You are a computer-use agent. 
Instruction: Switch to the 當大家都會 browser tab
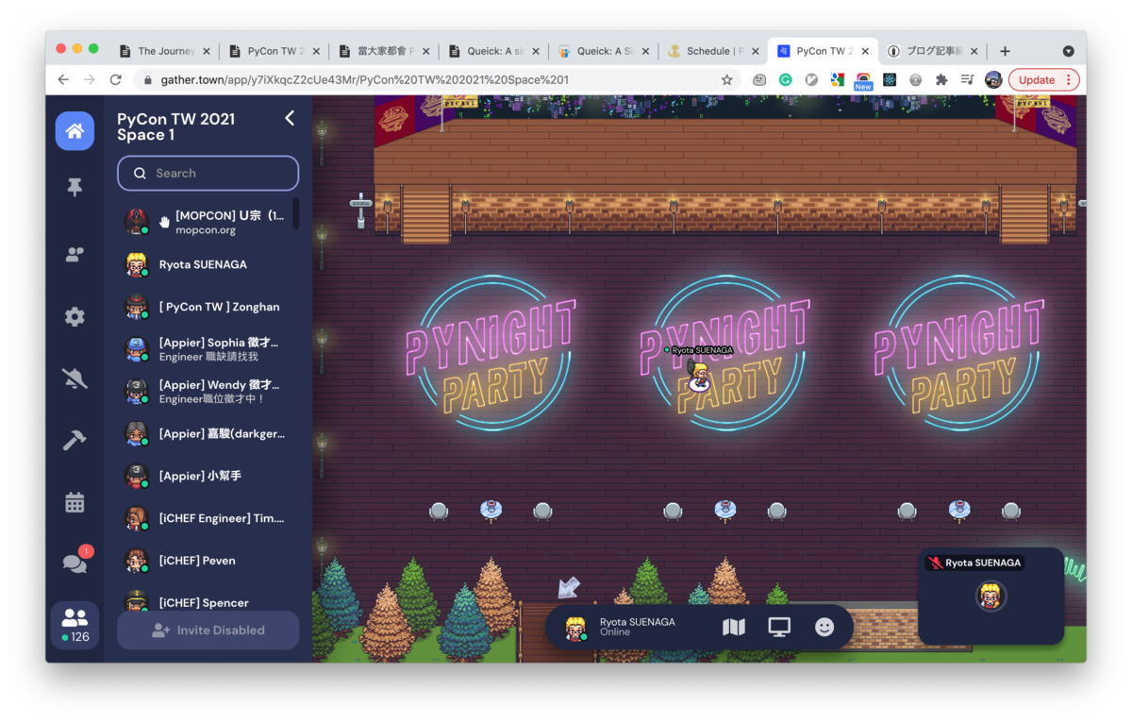tap(385, 51)
